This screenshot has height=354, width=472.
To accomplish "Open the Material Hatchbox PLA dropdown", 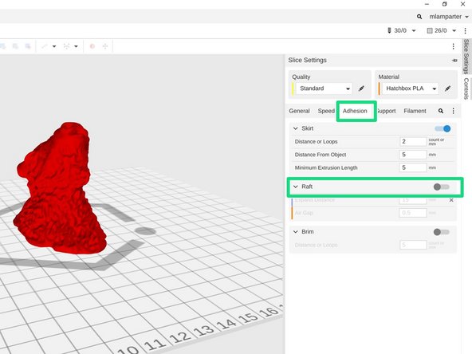I will (411, 88).
